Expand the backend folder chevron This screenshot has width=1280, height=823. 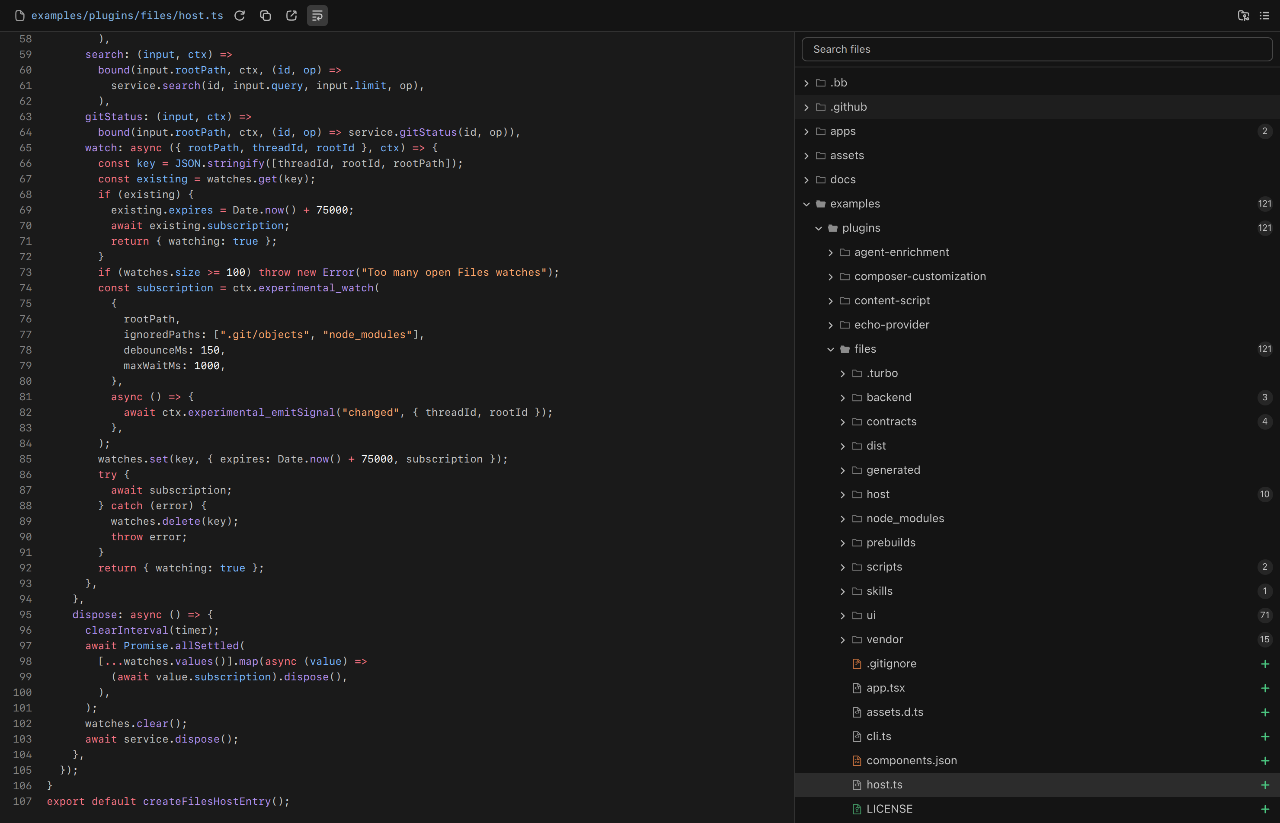click(x=843, y=398)
